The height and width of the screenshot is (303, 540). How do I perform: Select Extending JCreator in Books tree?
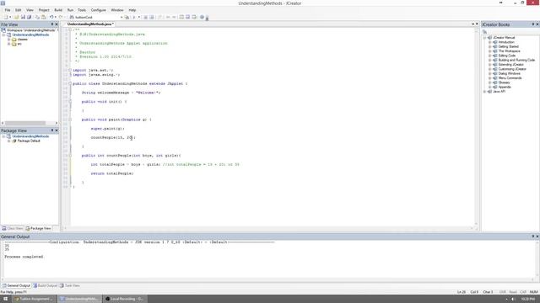[x=510, y=64]
